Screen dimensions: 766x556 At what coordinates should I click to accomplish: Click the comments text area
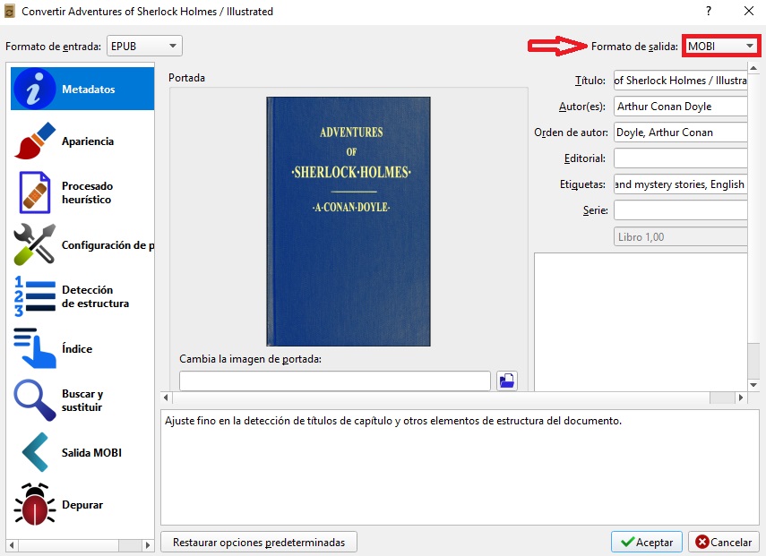(641, 322)
